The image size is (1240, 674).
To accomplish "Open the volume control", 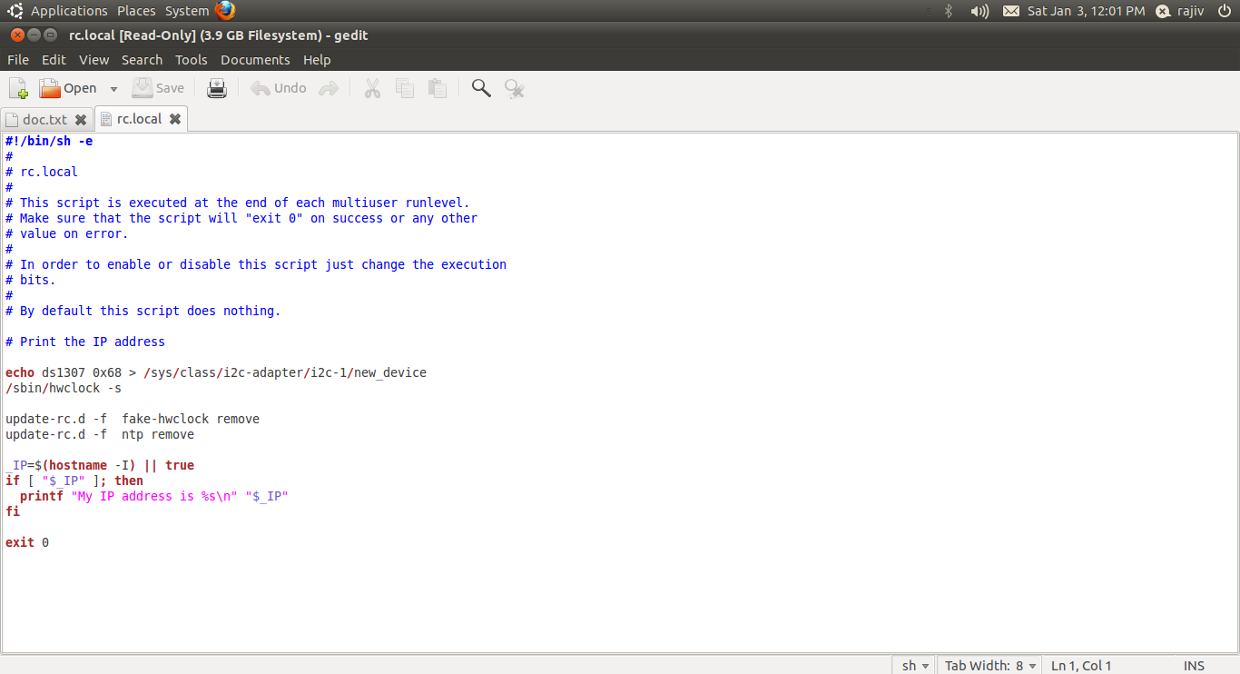I will (x=979, y=10).
